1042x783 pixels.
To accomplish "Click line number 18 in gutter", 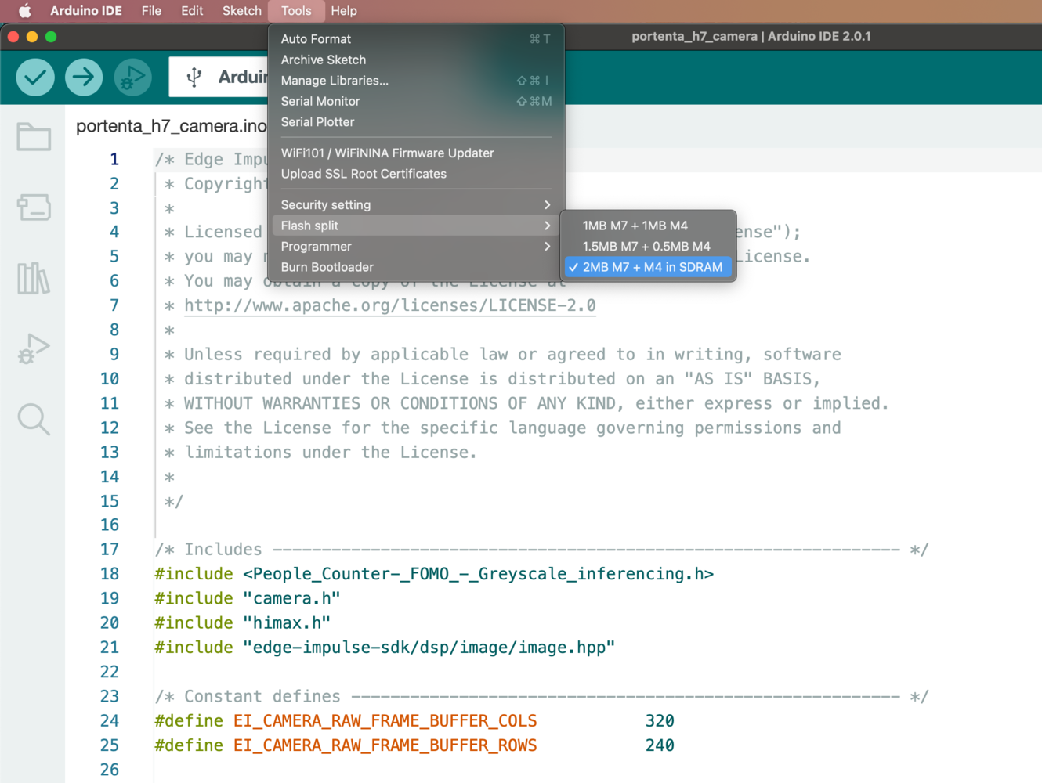I will point(110,574).
